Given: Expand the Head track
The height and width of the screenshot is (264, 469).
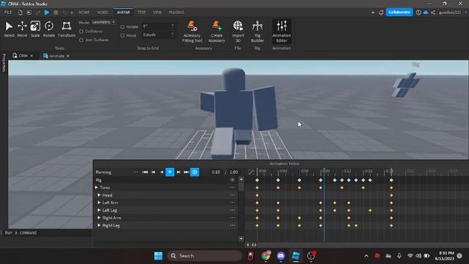Looking at the screenshot, I should (99, 195).
